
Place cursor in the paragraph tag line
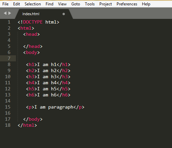pos(55,107)
